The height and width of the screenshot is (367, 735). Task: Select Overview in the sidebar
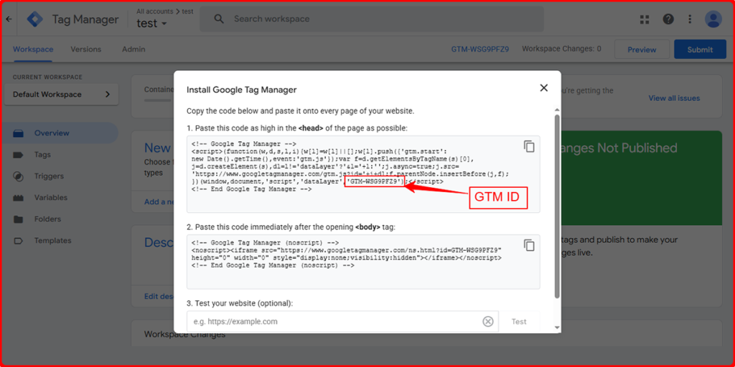(52, 133)
